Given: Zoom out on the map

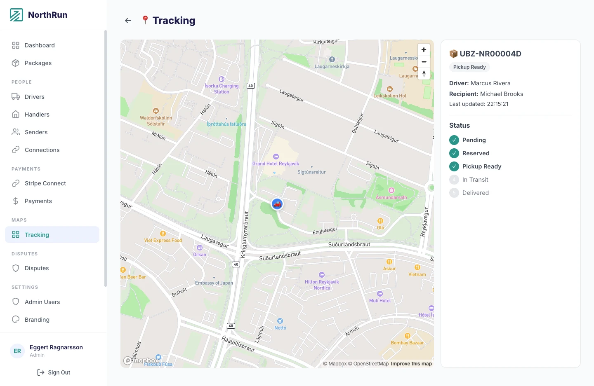Looking at the screenshot, I should 424,62.
